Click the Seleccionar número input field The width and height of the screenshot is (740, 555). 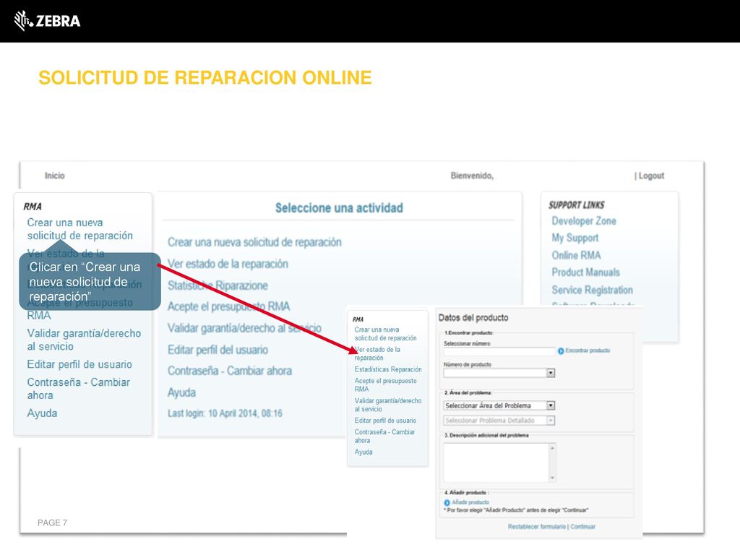(x=499, y=352)
